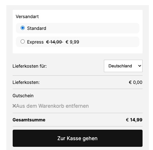Click the bold € 14,99 total amount
This screenshot has width=153, height=150.
coord(134,120)
